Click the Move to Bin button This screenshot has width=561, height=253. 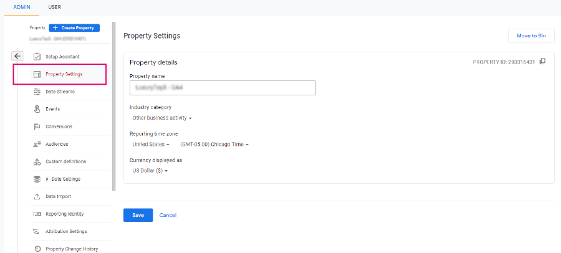(x=531, y=36)
